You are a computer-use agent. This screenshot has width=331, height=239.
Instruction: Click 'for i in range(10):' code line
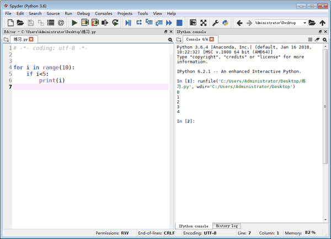tap(44, 67)
